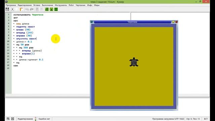Click the save icon in status bar

[8, 119]
